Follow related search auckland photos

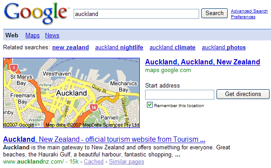pos(224,48)
